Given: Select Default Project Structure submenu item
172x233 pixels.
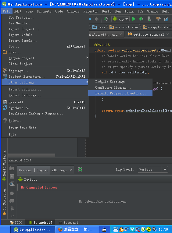Looking at the screenshot, I should pyautogui.click(x=120, y=93).
